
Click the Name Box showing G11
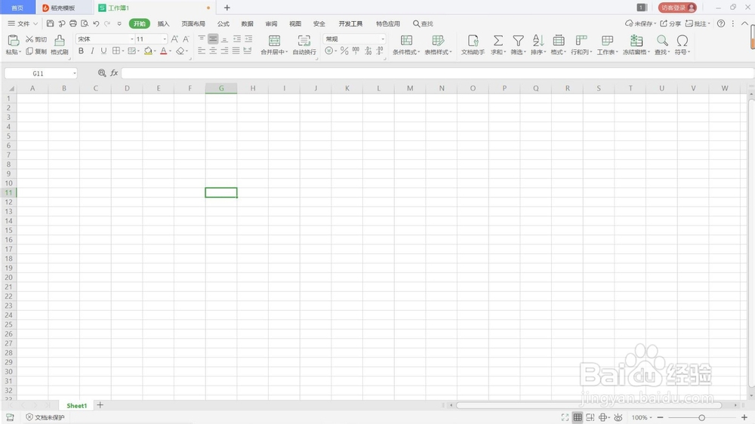tap(41, 73)
